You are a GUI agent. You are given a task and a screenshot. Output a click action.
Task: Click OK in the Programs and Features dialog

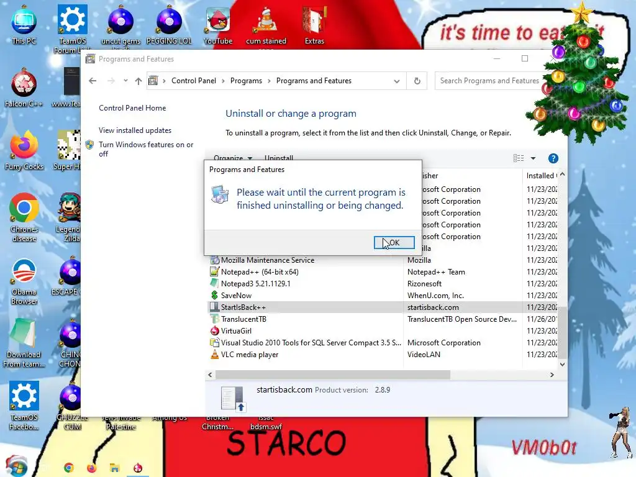pos(394,243)
